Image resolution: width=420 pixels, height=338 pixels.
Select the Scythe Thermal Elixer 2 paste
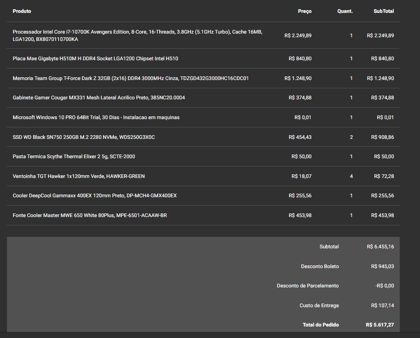tap(74, 156)
